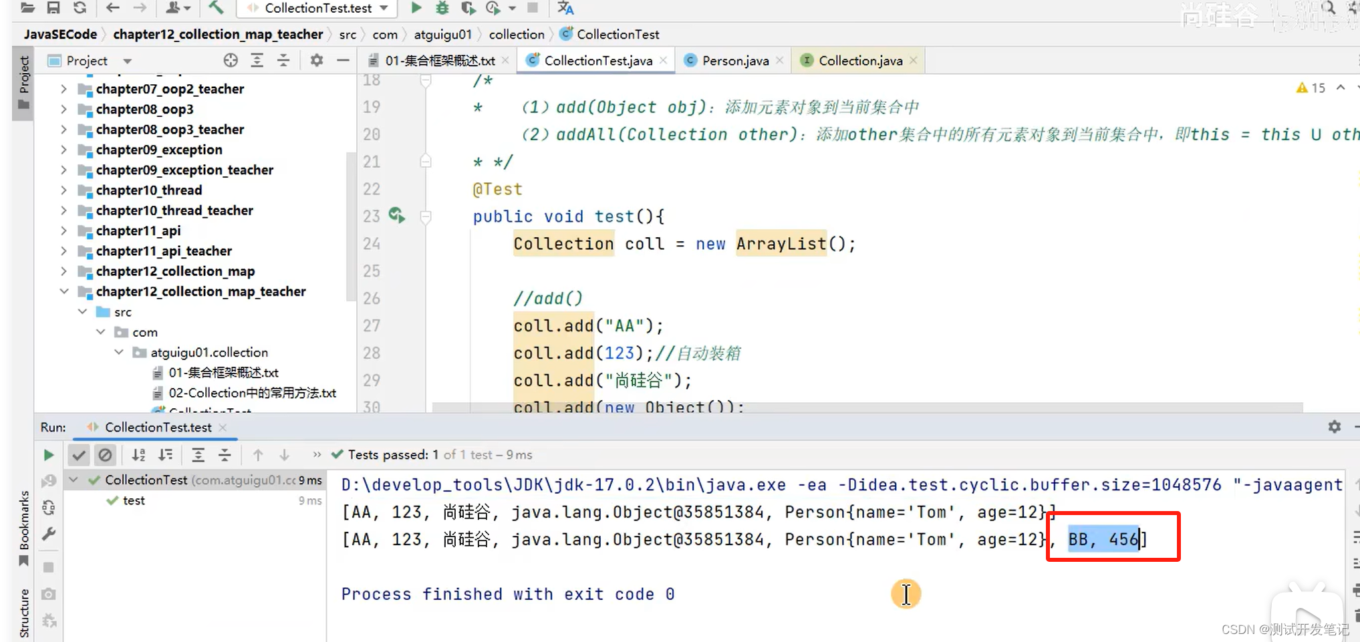The image size is (1360, 642).
Task: Collapse the src folder node
Action: [82, 312]
